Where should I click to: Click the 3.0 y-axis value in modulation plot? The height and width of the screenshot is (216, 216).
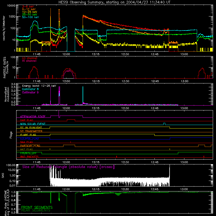tap(13, 84)
